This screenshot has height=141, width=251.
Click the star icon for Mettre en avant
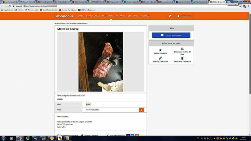click(160, 50)
